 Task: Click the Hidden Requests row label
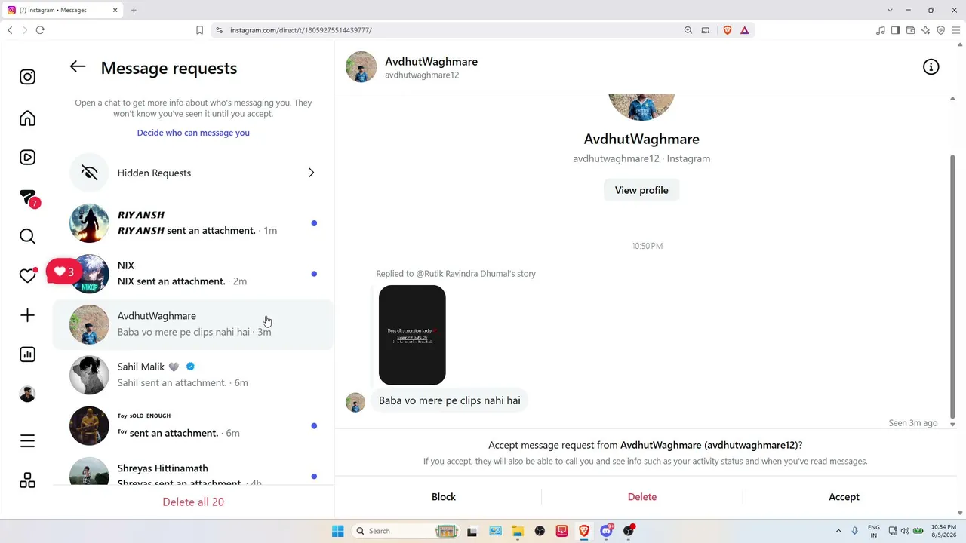[154, 173]
